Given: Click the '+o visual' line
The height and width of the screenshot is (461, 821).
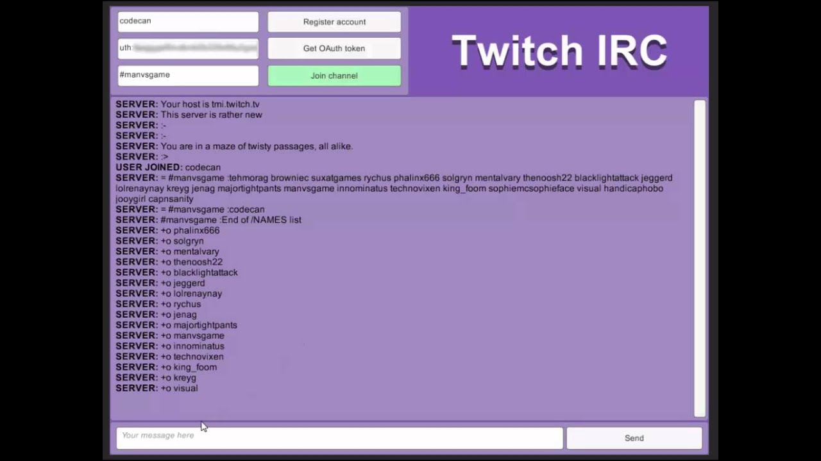Looking at the screenshot, I should 157,388.
